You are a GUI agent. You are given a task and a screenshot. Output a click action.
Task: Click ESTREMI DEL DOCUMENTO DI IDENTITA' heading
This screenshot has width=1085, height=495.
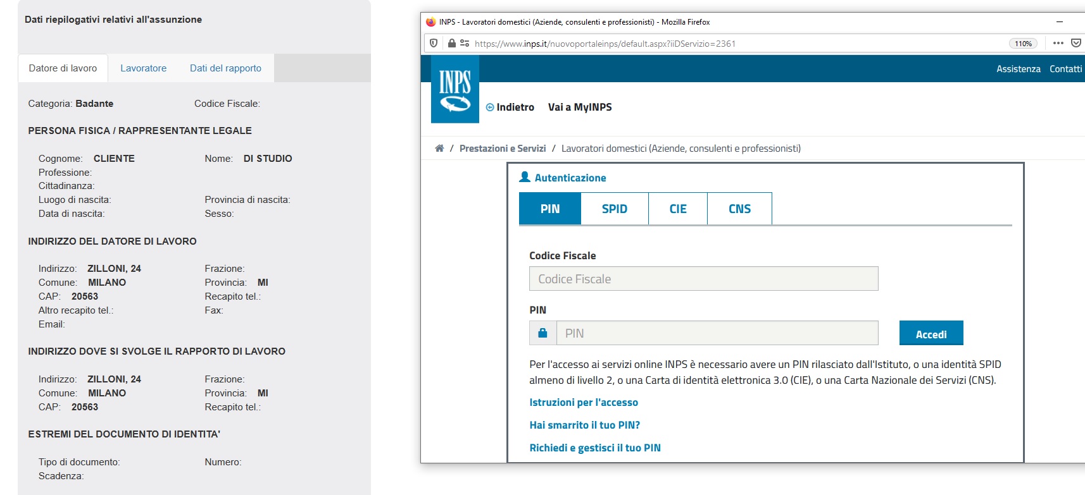(x=124, y=434)
